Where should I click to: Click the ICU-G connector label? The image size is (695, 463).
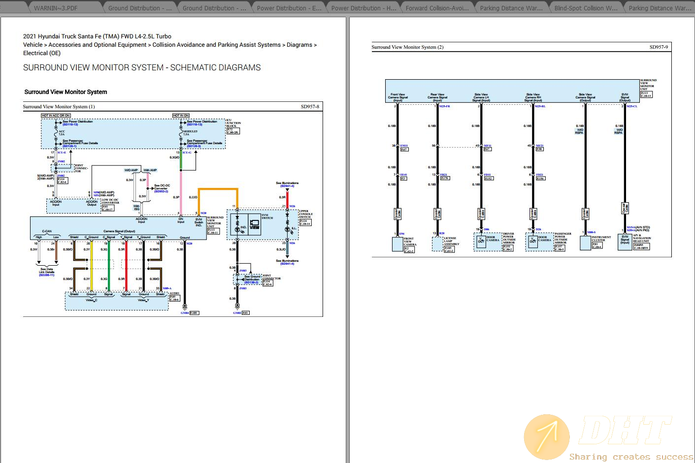tap(187, 153)
